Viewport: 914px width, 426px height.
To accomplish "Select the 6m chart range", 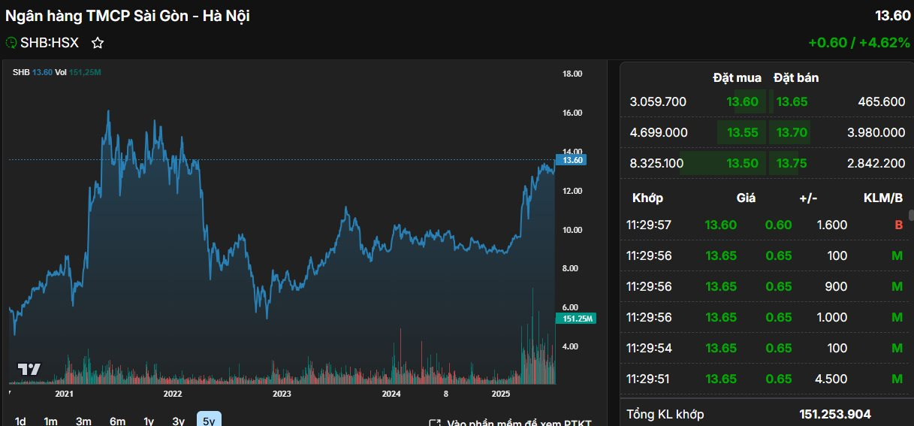I will (x=117, y=421).
